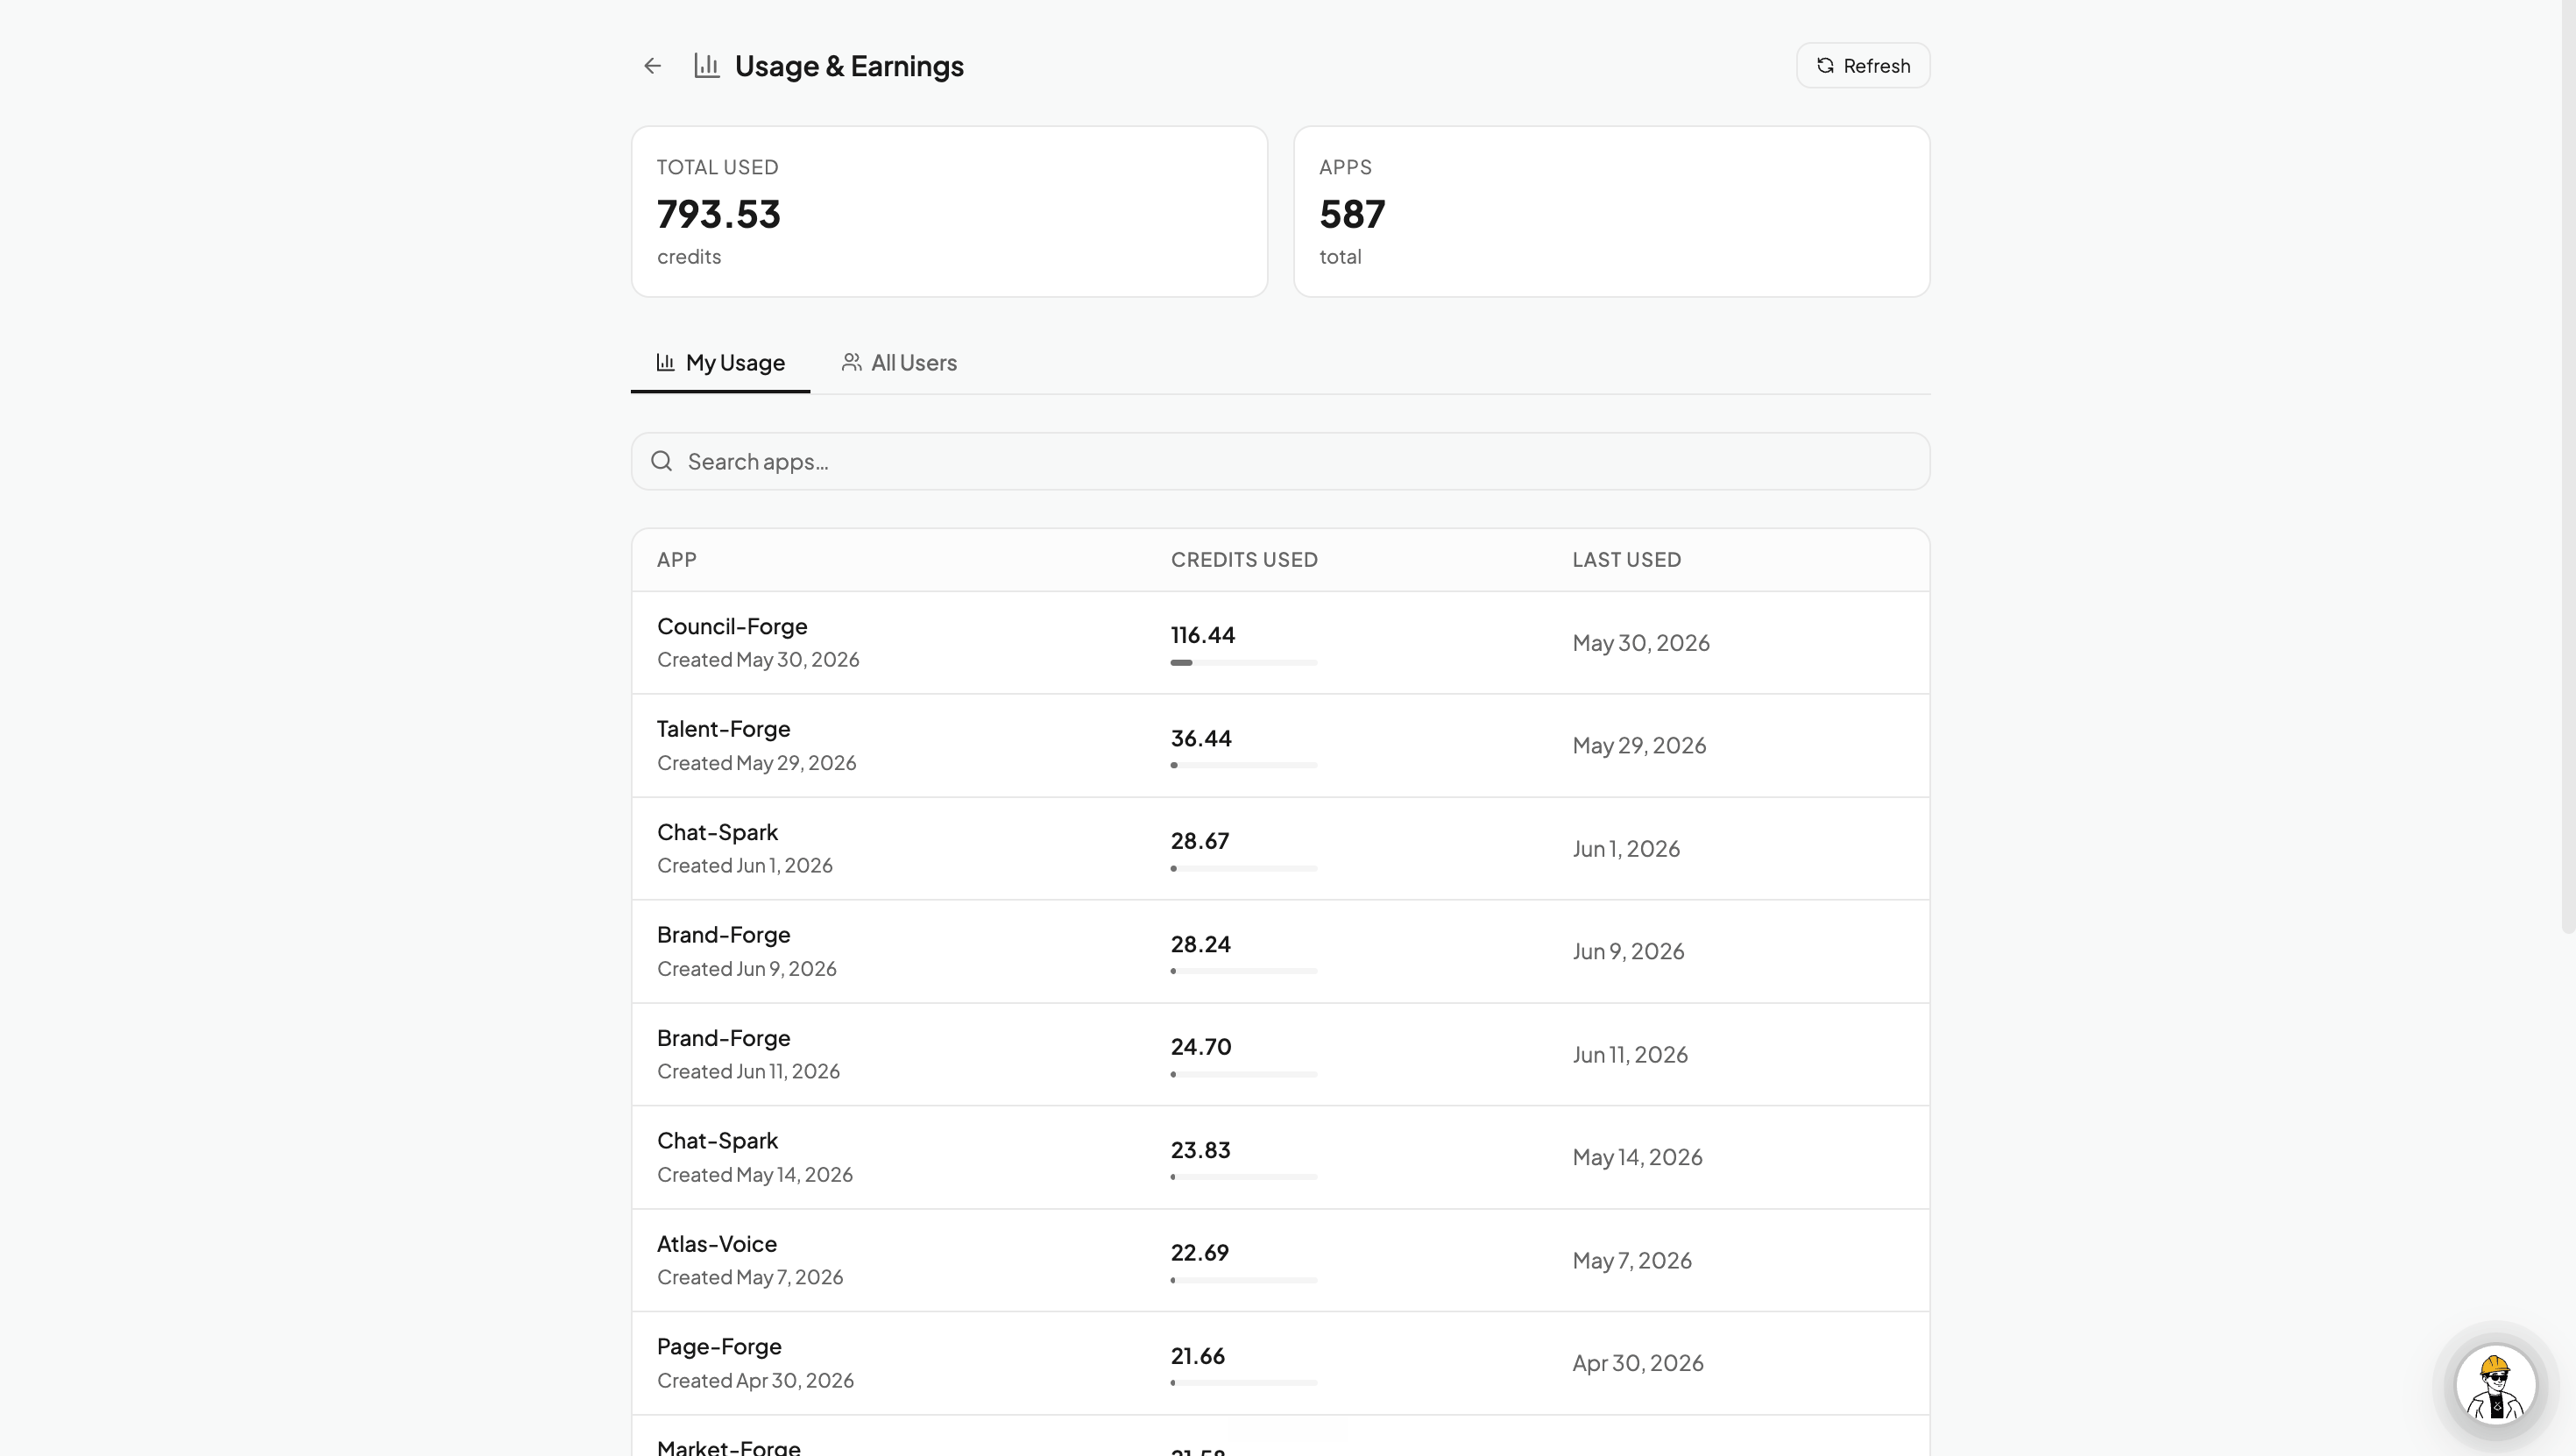Select Brand-Forge created Jun 9, 2026
Screen dimensions: 2576x1456
pyautogui.click(x=1280, y=952)
